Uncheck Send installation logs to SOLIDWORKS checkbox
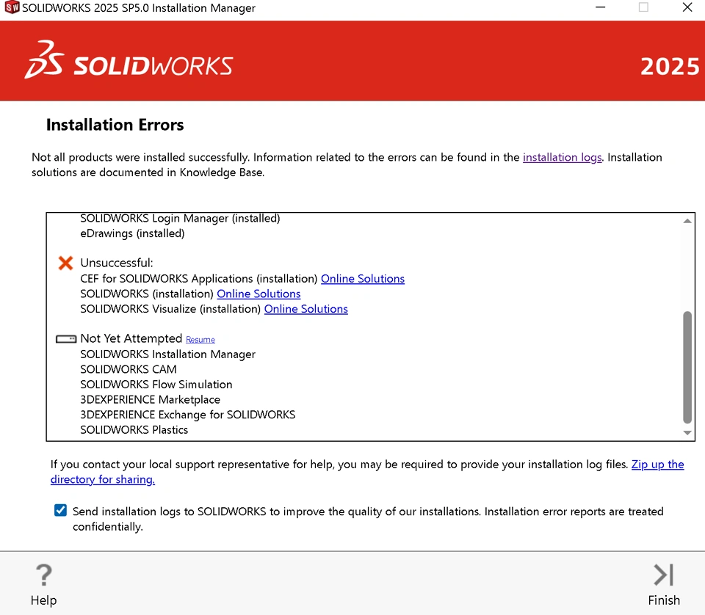 click(60, 510)
